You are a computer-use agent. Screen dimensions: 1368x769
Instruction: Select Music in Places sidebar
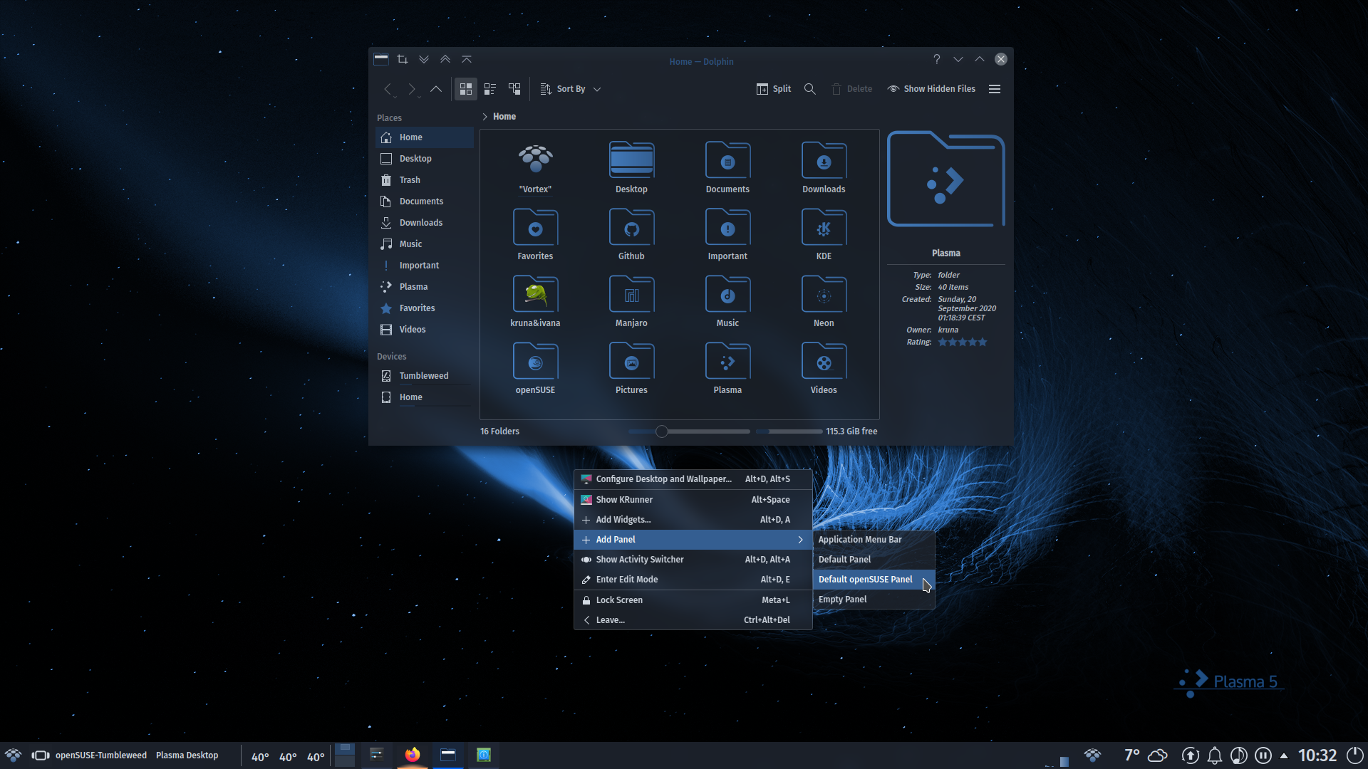[x=425, y=244]
